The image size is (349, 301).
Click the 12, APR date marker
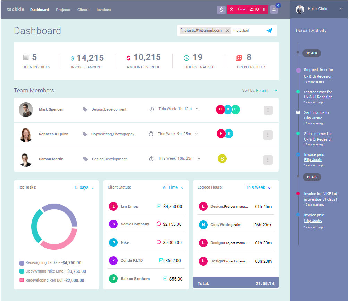311,53
